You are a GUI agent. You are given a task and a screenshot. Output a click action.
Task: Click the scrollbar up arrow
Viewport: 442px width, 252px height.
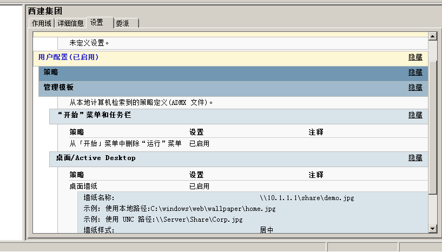432,36
